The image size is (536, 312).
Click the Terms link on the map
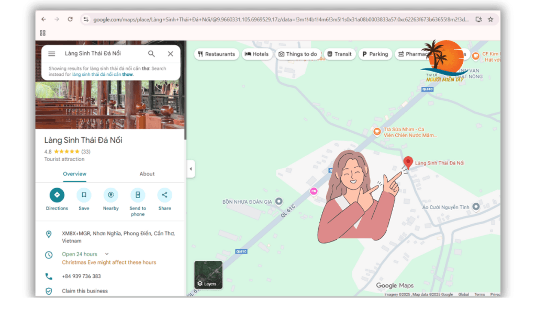[479, 294]
